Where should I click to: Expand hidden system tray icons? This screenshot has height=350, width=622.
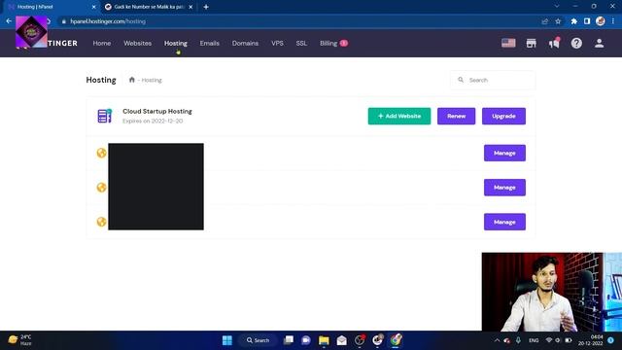(497, 340)
